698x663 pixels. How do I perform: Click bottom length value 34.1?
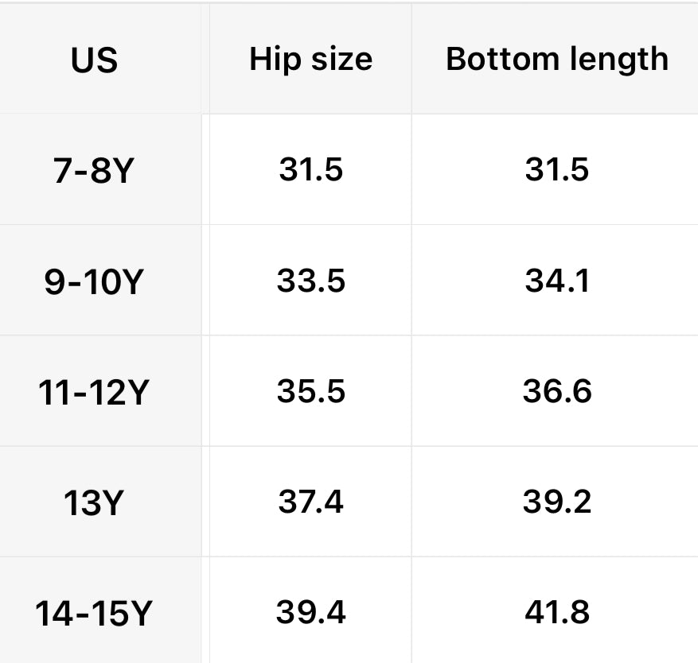click(x=557, y=281)
